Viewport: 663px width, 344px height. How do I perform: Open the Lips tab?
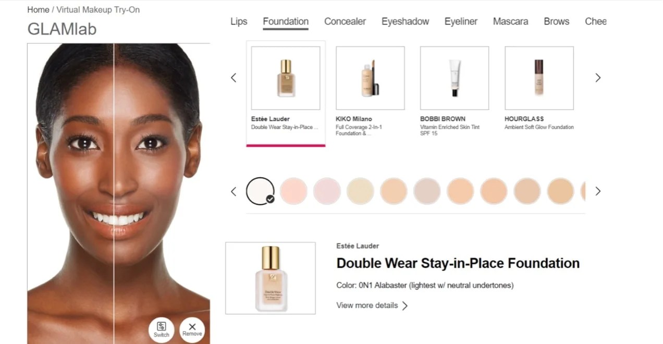(239, 21)
